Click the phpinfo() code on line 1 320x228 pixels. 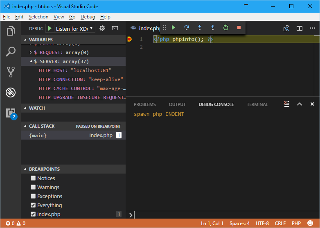pyautogui.click(x=188, y=39)
